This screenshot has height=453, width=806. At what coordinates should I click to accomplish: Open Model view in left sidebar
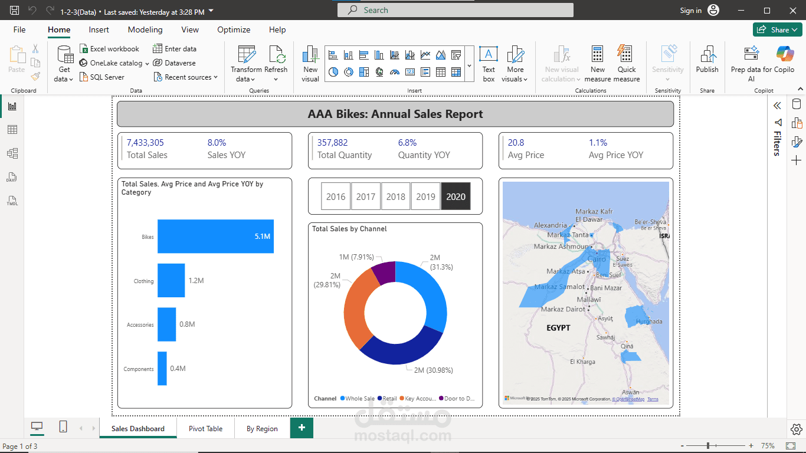(x=12, y=153)
